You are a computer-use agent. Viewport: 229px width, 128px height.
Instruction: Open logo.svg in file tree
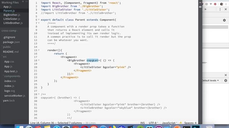10,91
